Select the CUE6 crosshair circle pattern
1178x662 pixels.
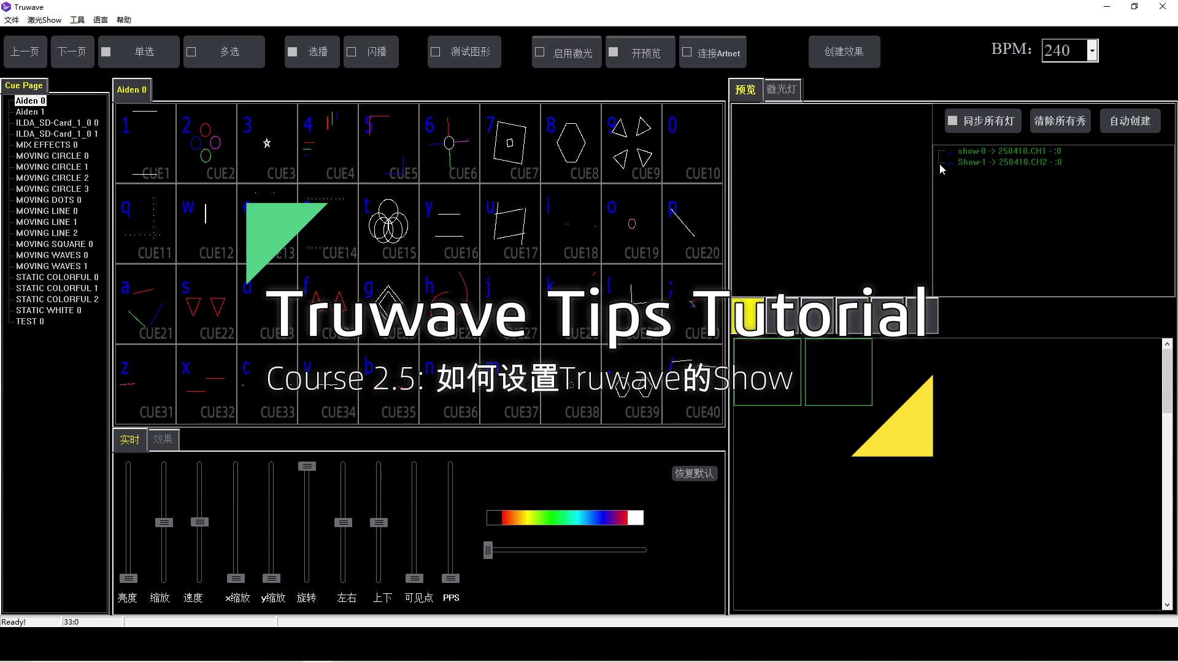pos(449,143)
